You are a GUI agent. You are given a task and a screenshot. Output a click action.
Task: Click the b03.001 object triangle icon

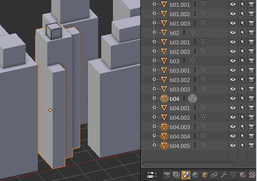coord(164,70)
